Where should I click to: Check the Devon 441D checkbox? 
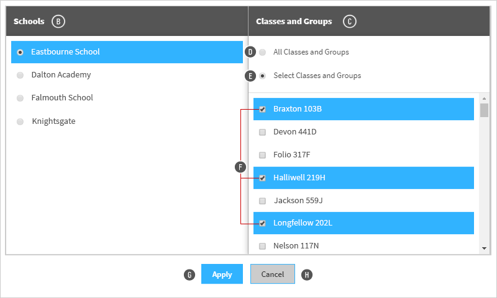tap(262, 132)
